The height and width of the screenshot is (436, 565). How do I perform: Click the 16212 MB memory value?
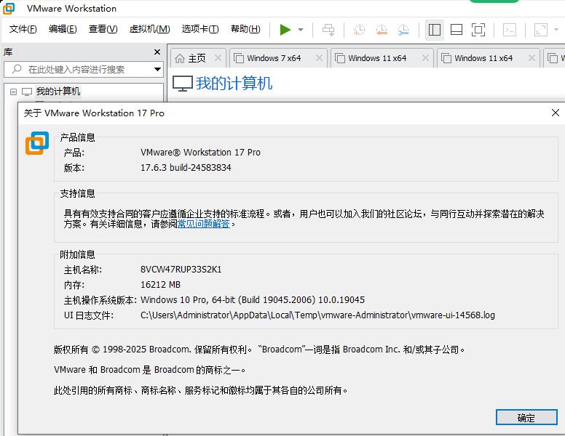[160, 285]
